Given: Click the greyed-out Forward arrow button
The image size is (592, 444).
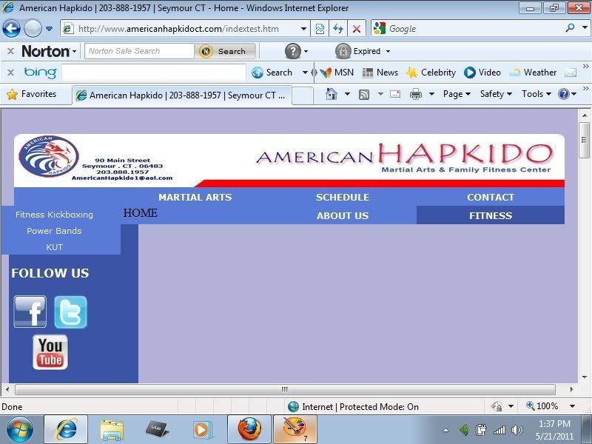Looking at the screenshot, I should click(x=33, y=29).
